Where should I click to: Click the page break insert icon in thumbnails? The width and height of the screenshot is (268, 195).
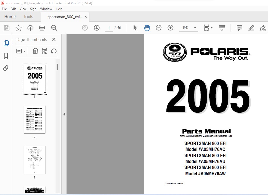[44, 51]
